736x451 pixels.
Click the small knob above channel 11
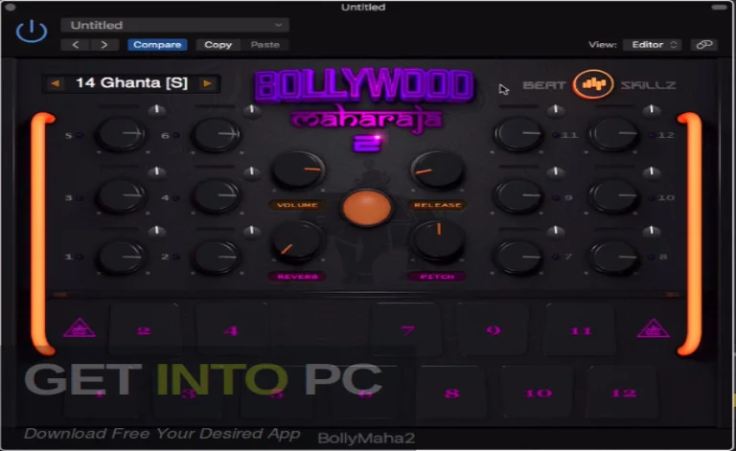click(x=556, y=111)
